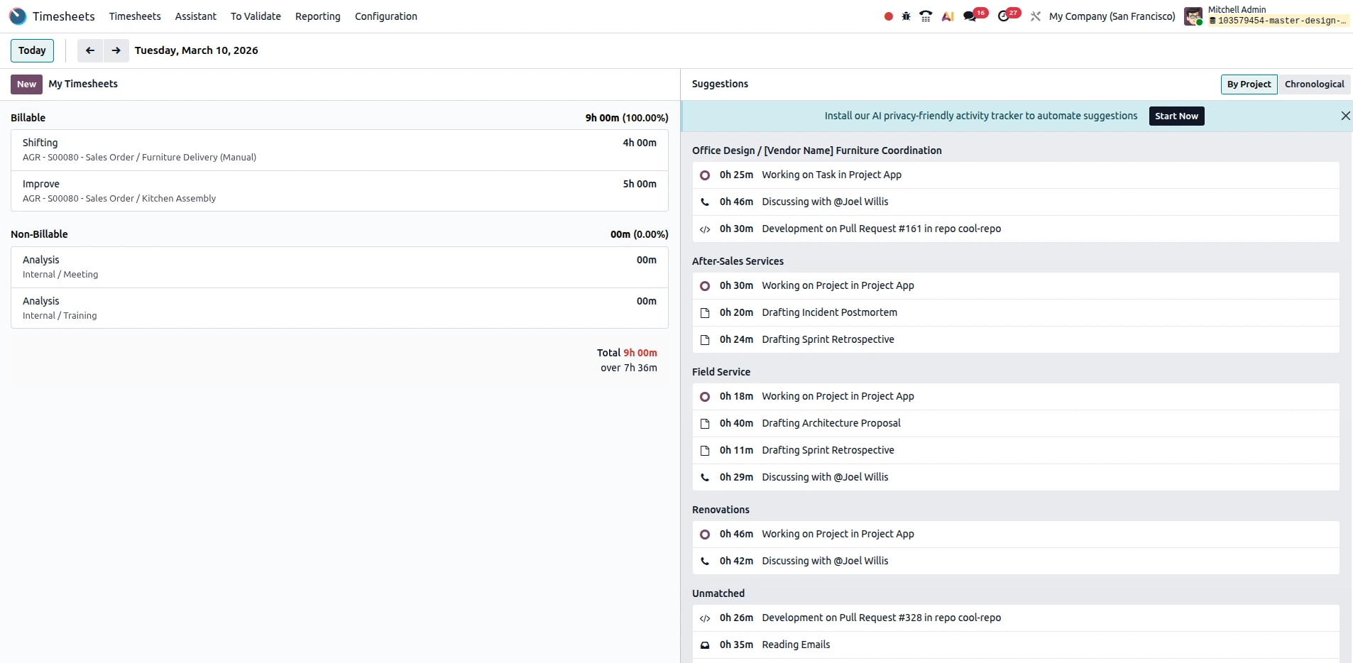This screenshot has height=663, width=1353.
Task: Dismiss the activity tracker banner with the X
Action: pos(1345,116)
